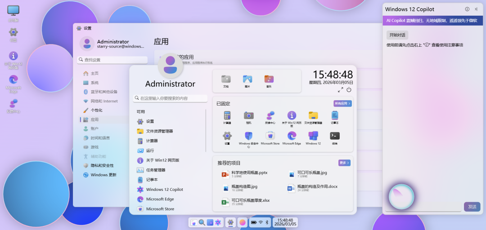Open the 图片 folder shortcut in Start menu
The height and width of the screenshot is (230, 486).
tap(247, 81)
